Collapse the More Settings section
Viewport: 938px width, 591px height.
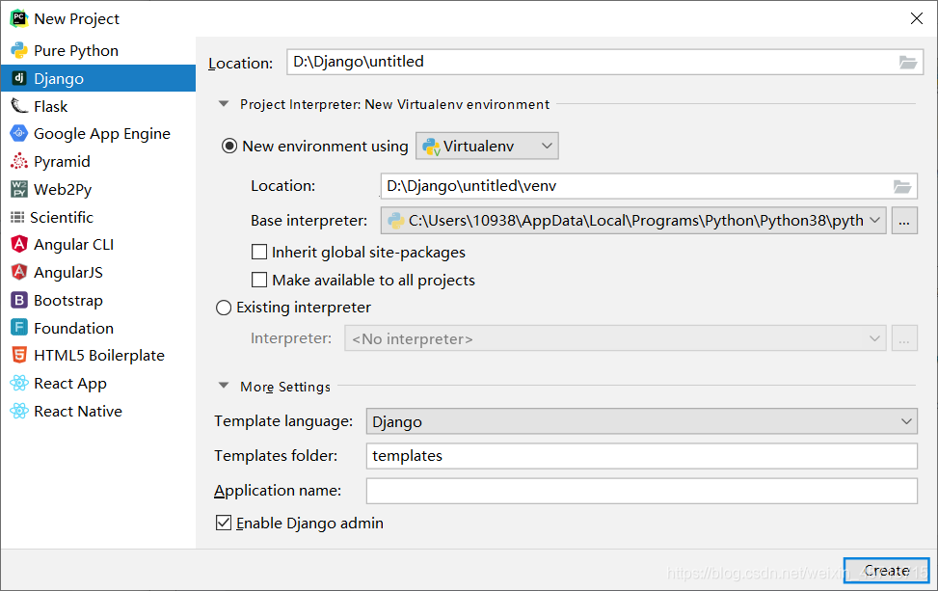tap(224, 387)
